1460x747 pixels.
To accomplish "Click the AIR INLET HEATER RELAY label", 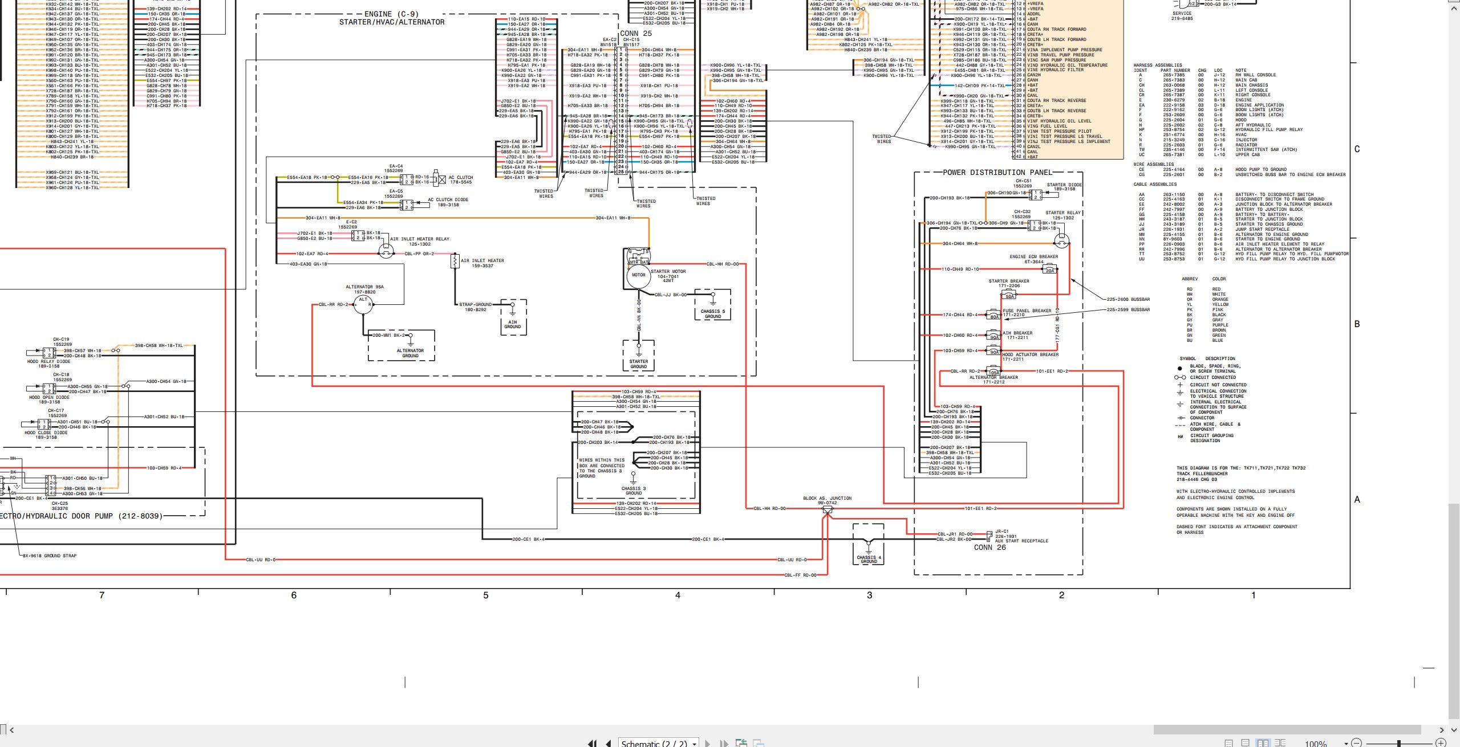I will [419, 239].
